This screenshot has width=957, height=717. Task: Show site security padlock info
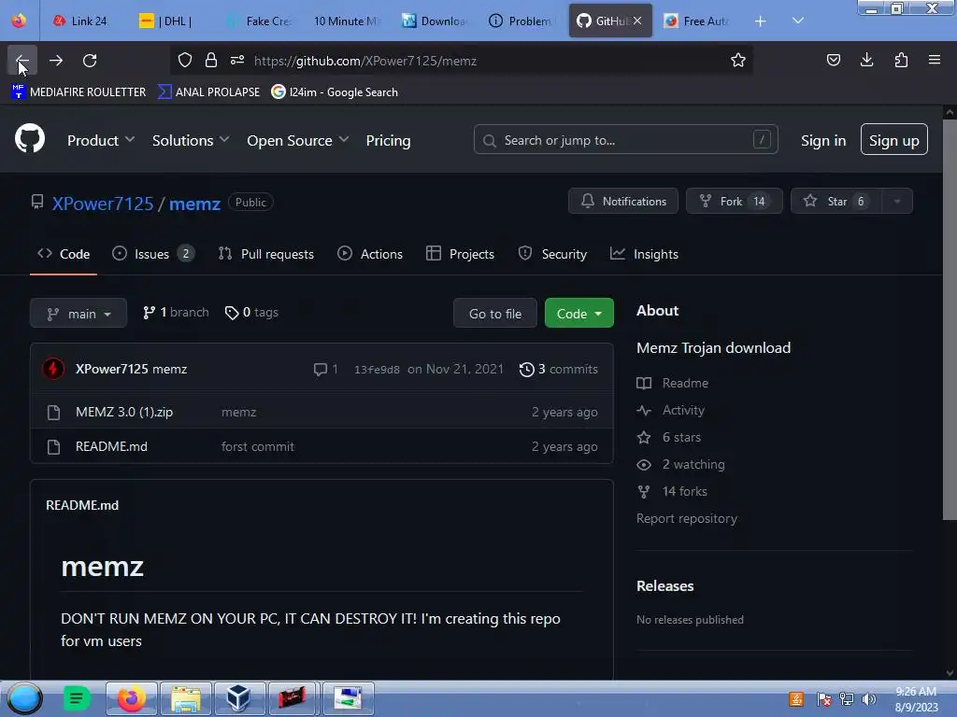[x=211, y=61]
